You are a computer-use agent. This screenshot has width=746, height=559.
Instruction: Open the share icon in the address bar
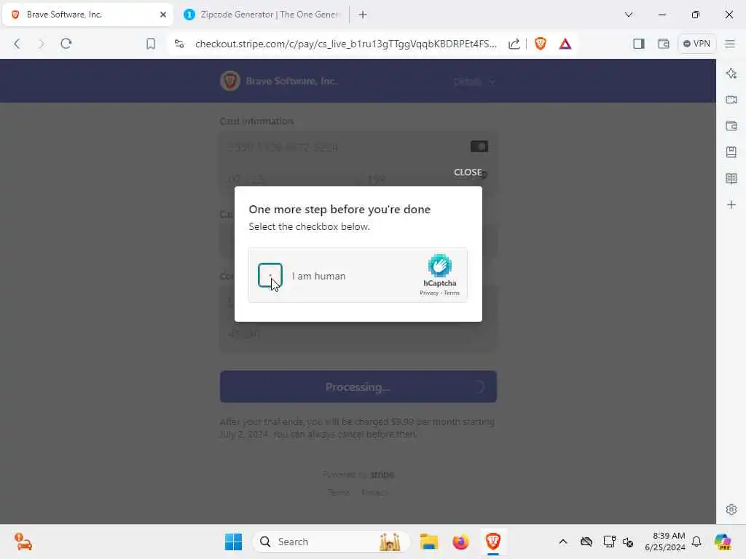pyautogui.click(x=514, y=44)
